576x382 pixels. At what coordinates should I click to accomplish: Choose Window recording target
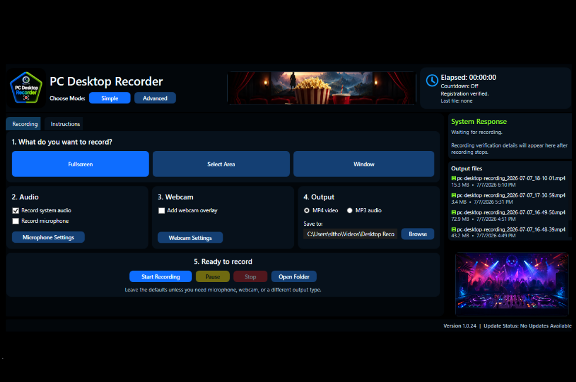[364, 164]
